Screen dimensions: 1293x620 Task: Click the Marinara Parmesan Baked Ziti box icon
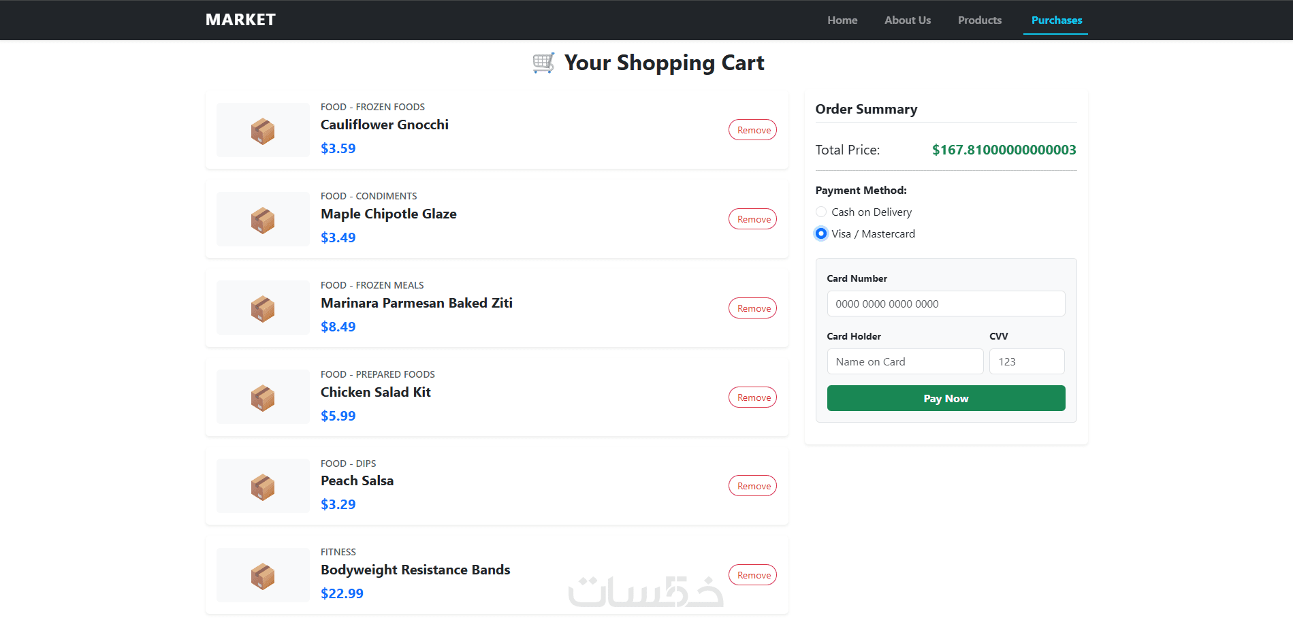pyautogui.click(x=263, y=308)
